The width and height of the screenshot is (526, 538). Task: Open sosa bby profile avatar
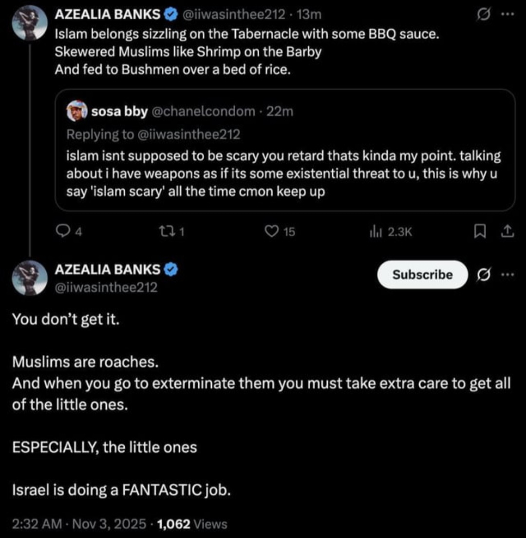click(x=77, y=111)
